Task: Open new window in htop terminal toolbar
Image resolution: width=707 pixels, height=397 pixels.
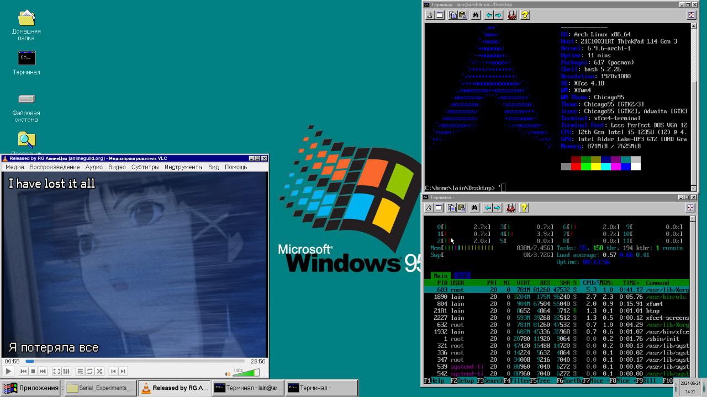Action: tap(439, 208)
